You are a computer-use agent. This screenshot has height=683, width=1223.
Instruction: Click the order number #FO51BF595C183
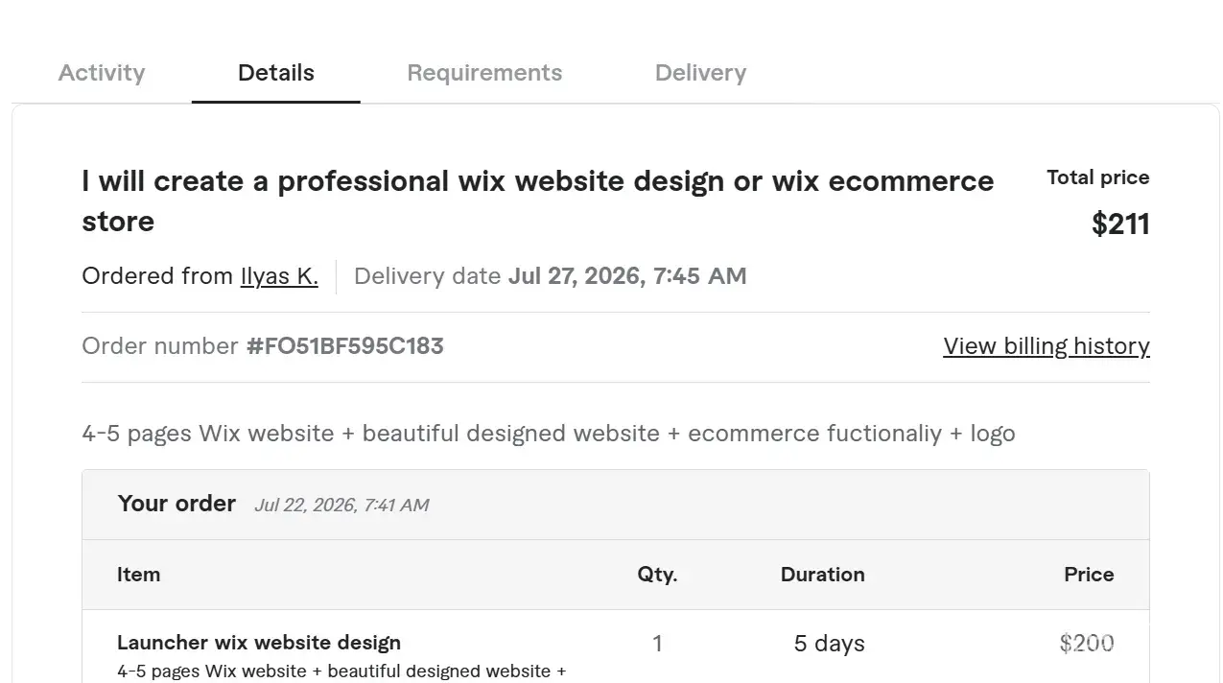click(345, 346)
